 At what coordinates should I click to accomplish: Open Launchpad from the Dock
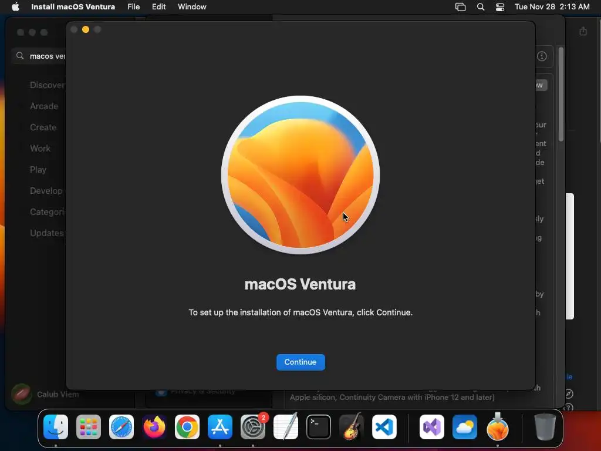[x=89, y=427]
